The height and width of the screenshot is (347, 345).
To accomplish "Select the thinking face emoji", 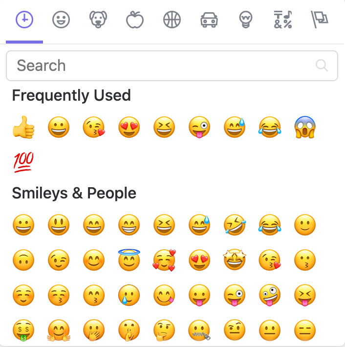I will click(x=164, y=330).
